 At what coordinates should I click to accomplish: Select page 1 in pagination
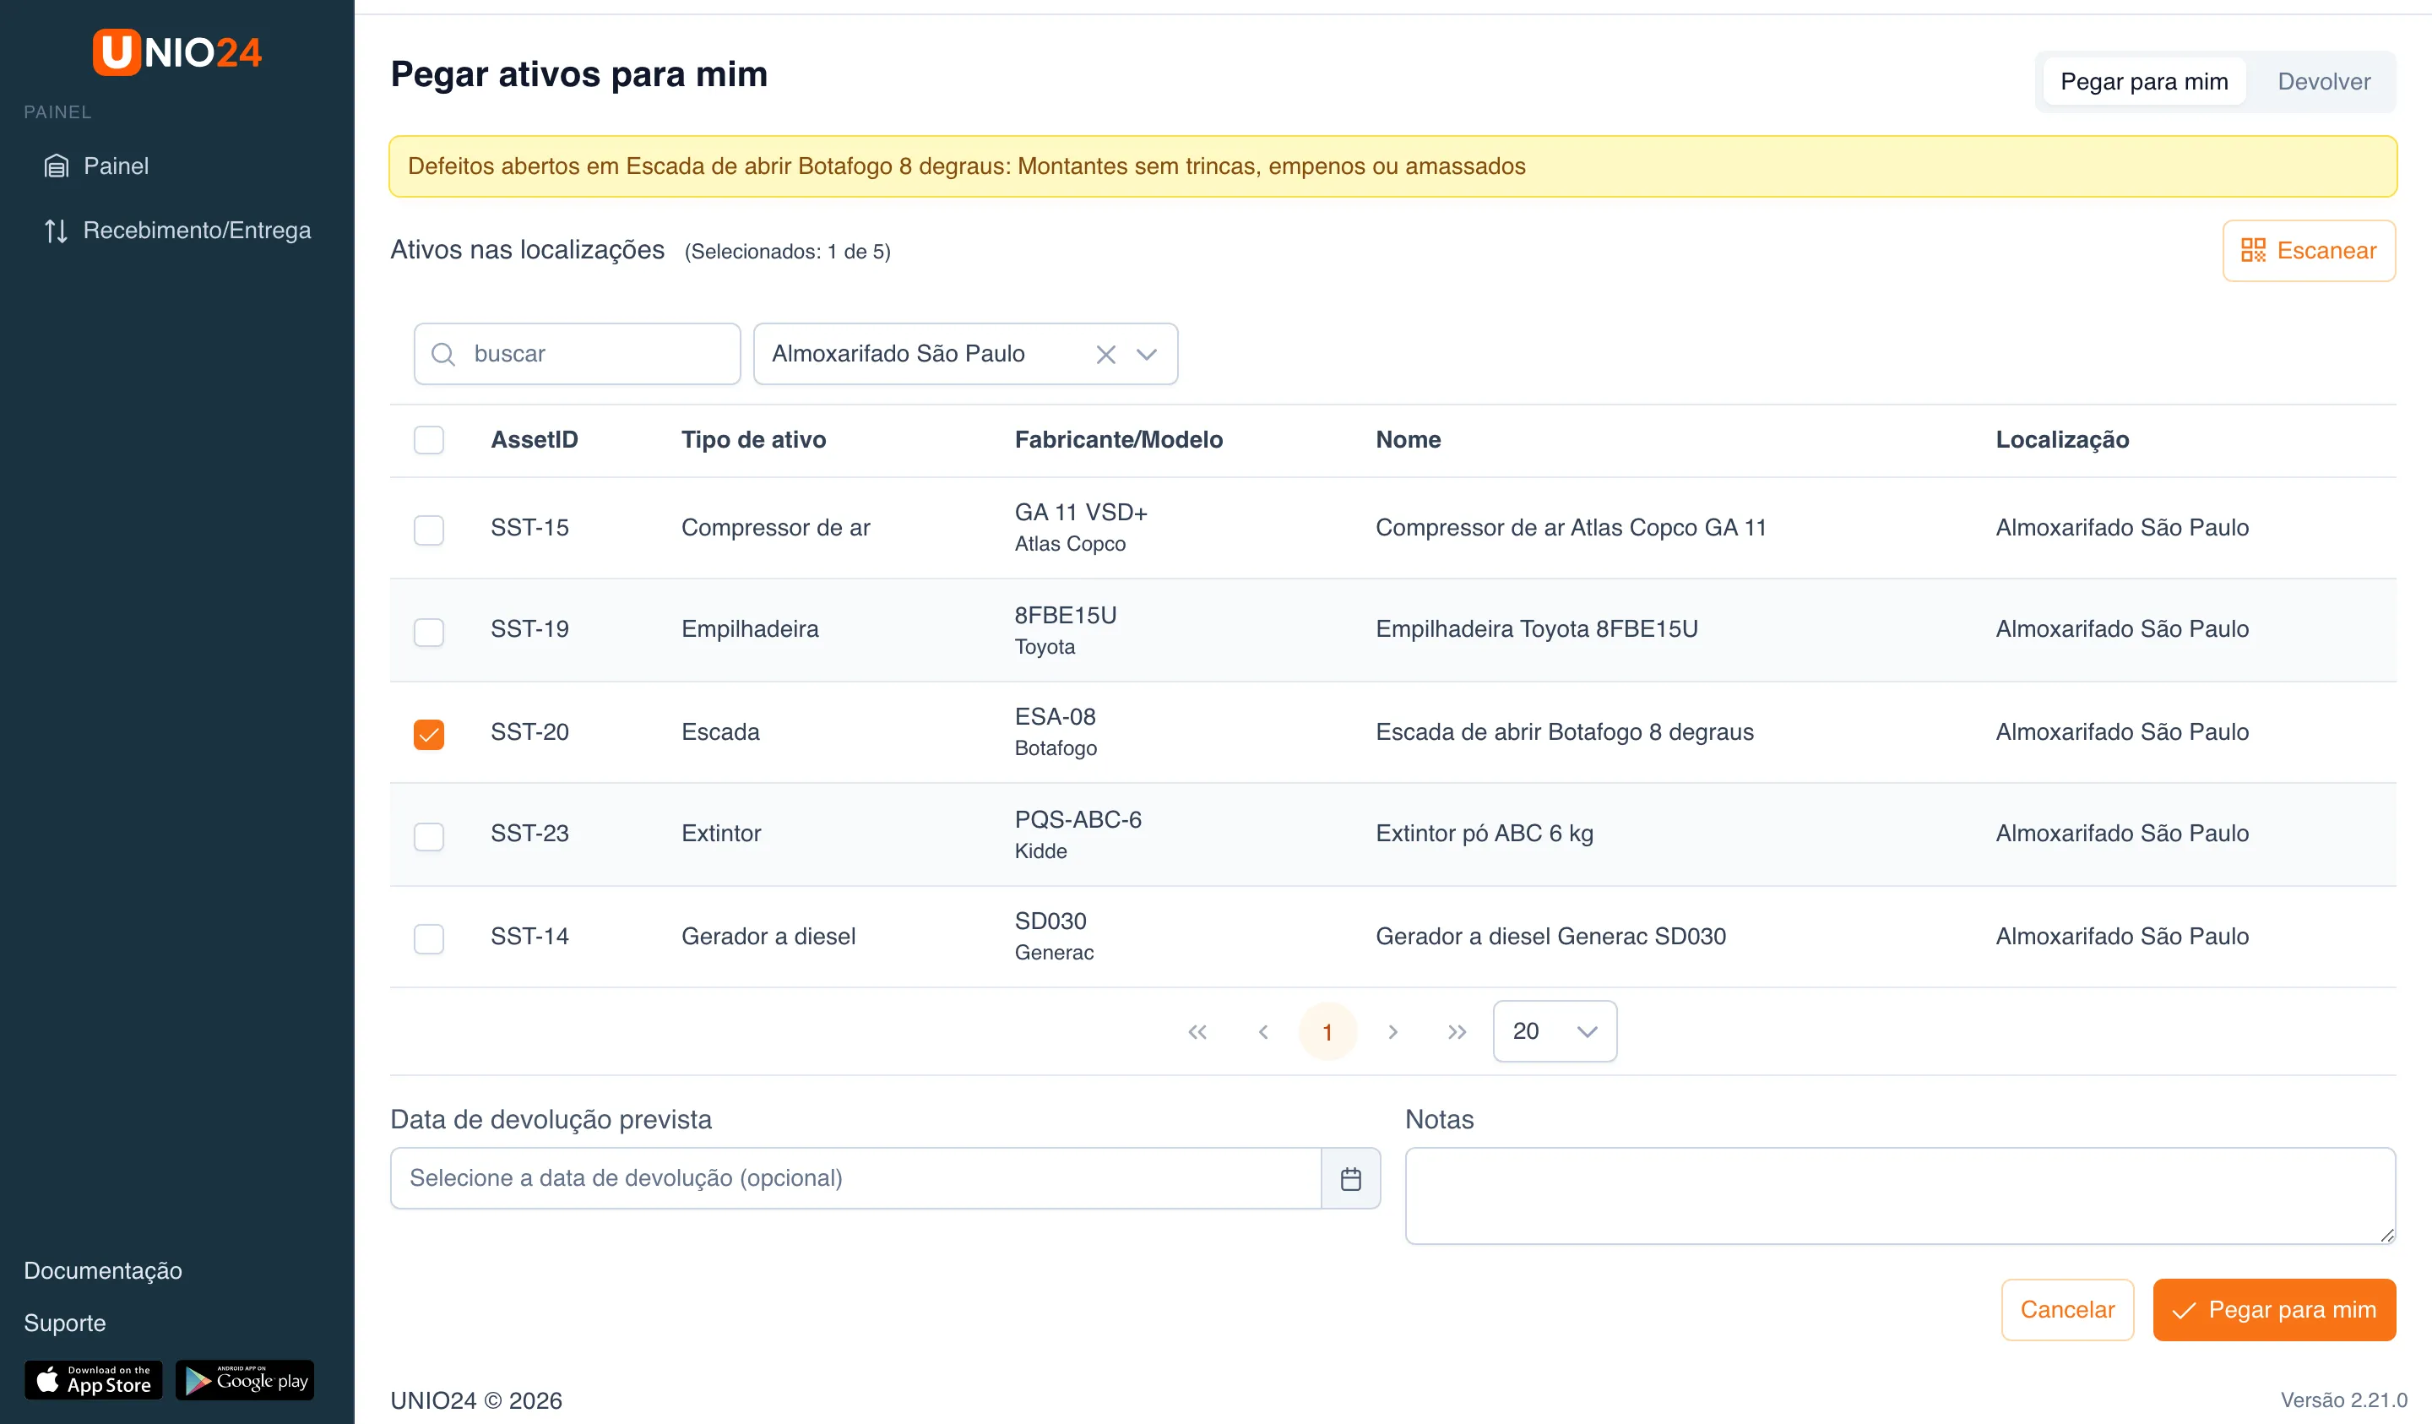(x=1327, y=1032)
